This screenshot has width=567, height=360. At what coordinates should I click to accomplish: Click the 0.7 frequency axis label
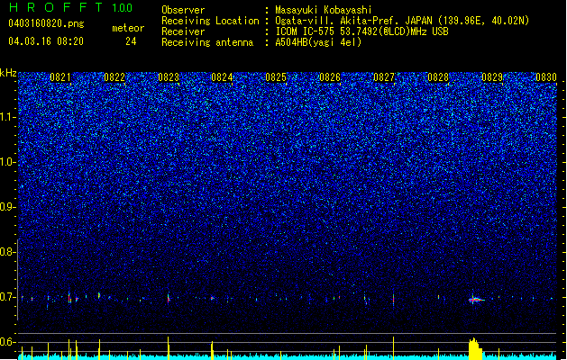pos(7,297)
